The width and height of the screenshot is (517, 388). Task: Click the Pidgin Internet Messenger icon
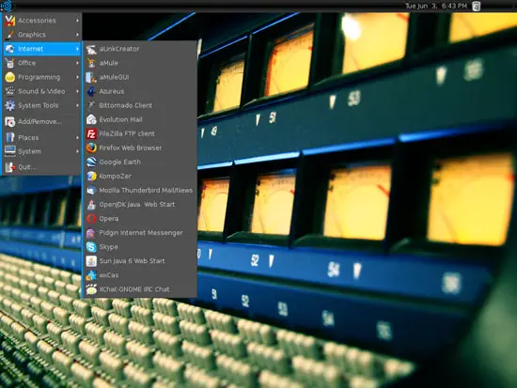[x=91, y=233]
